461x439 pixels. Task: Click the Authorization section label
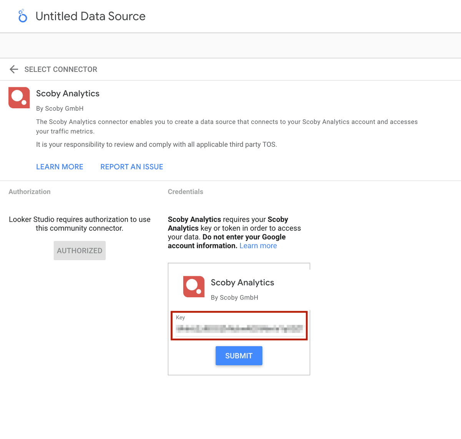pos(30,192)
